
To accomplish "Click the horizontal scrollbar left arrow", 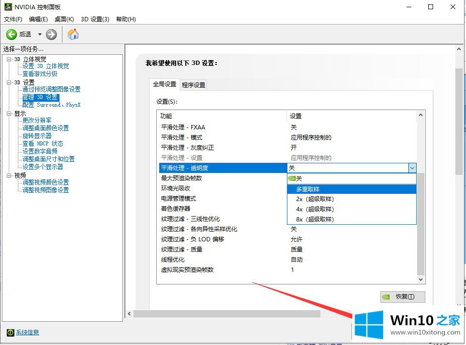I will click(129, 314).
